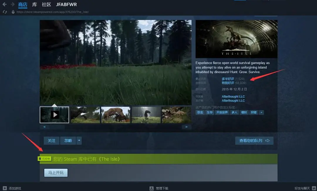Click the 恐龙 tag
317x191 pixels.
click(x=200, y=112)
